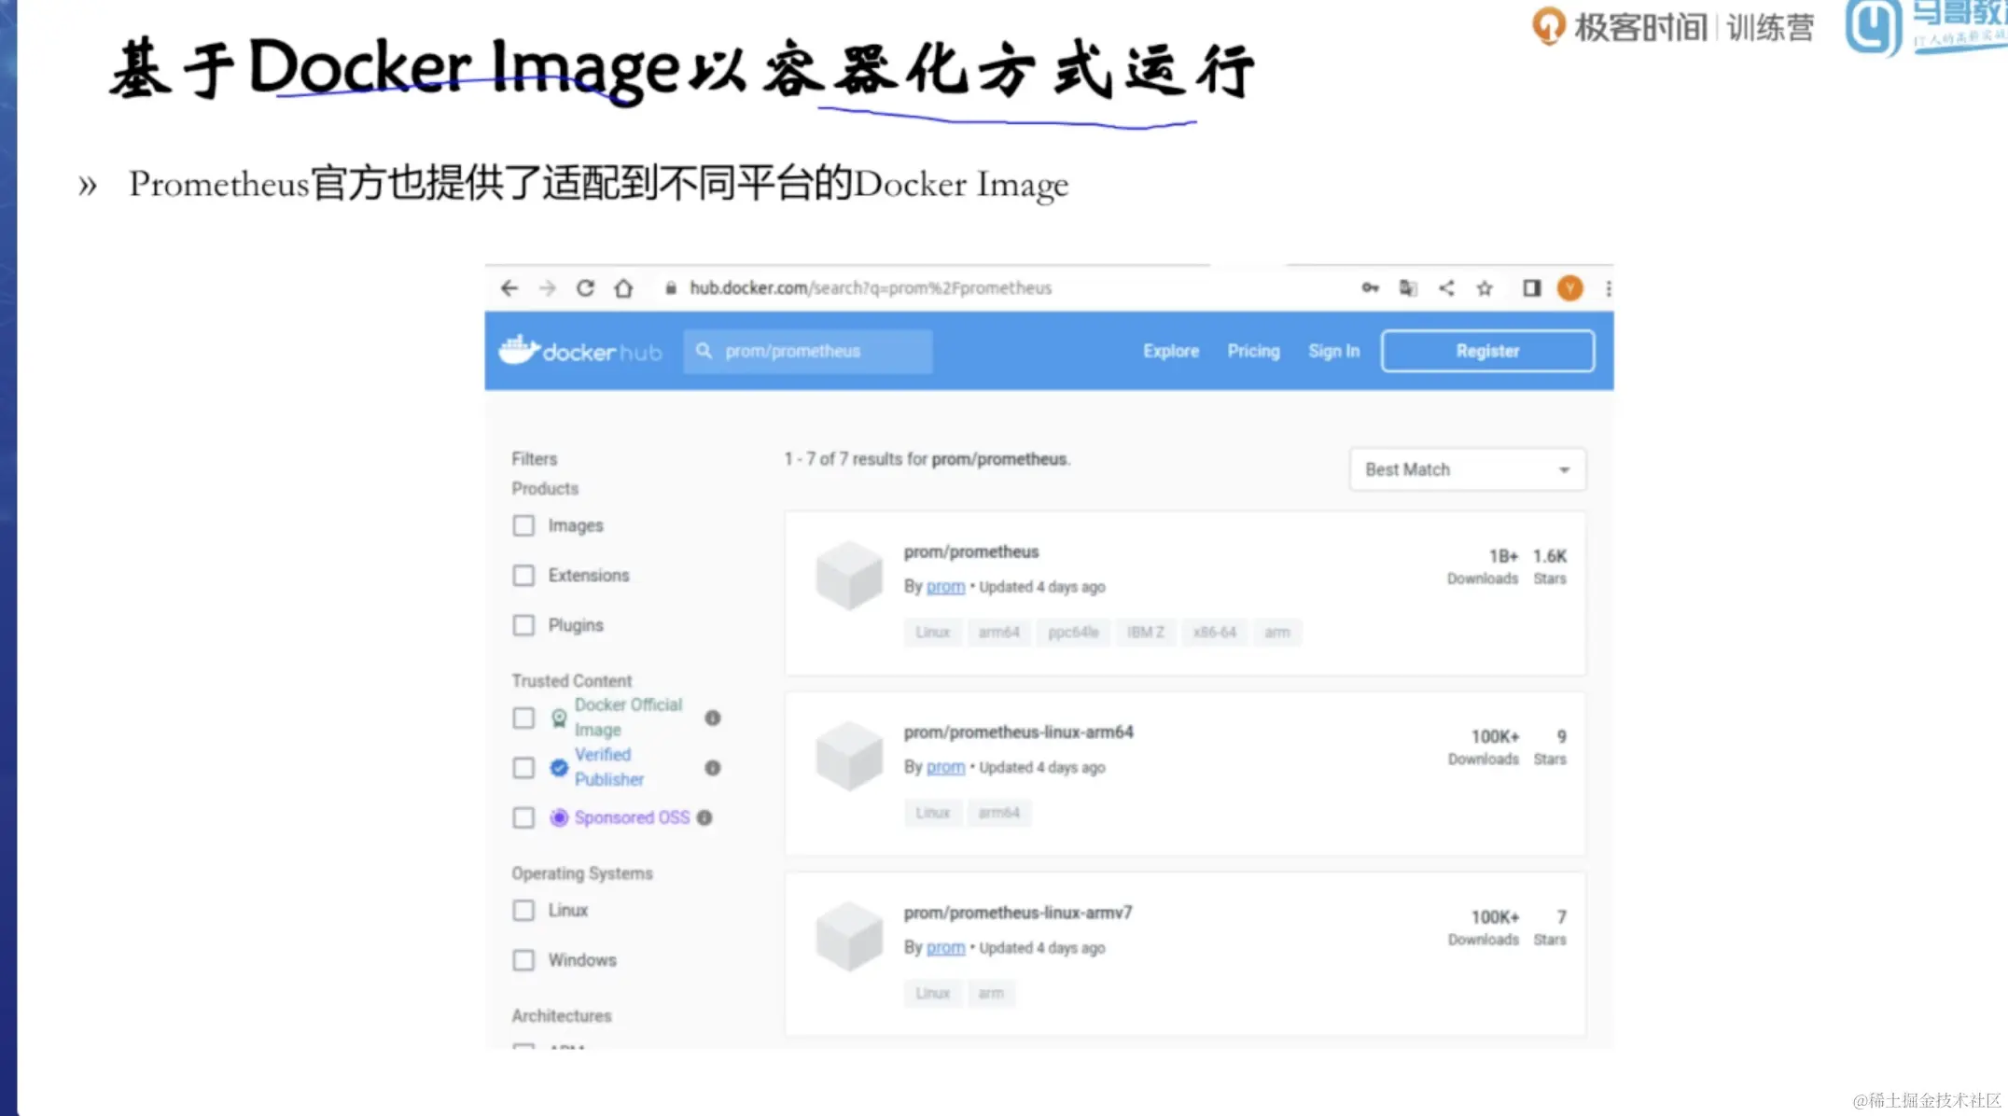The width and height of the screenshot is (2008, 1116).
Task: Bookmark the page via the star icon
Action: [1484, 288]
